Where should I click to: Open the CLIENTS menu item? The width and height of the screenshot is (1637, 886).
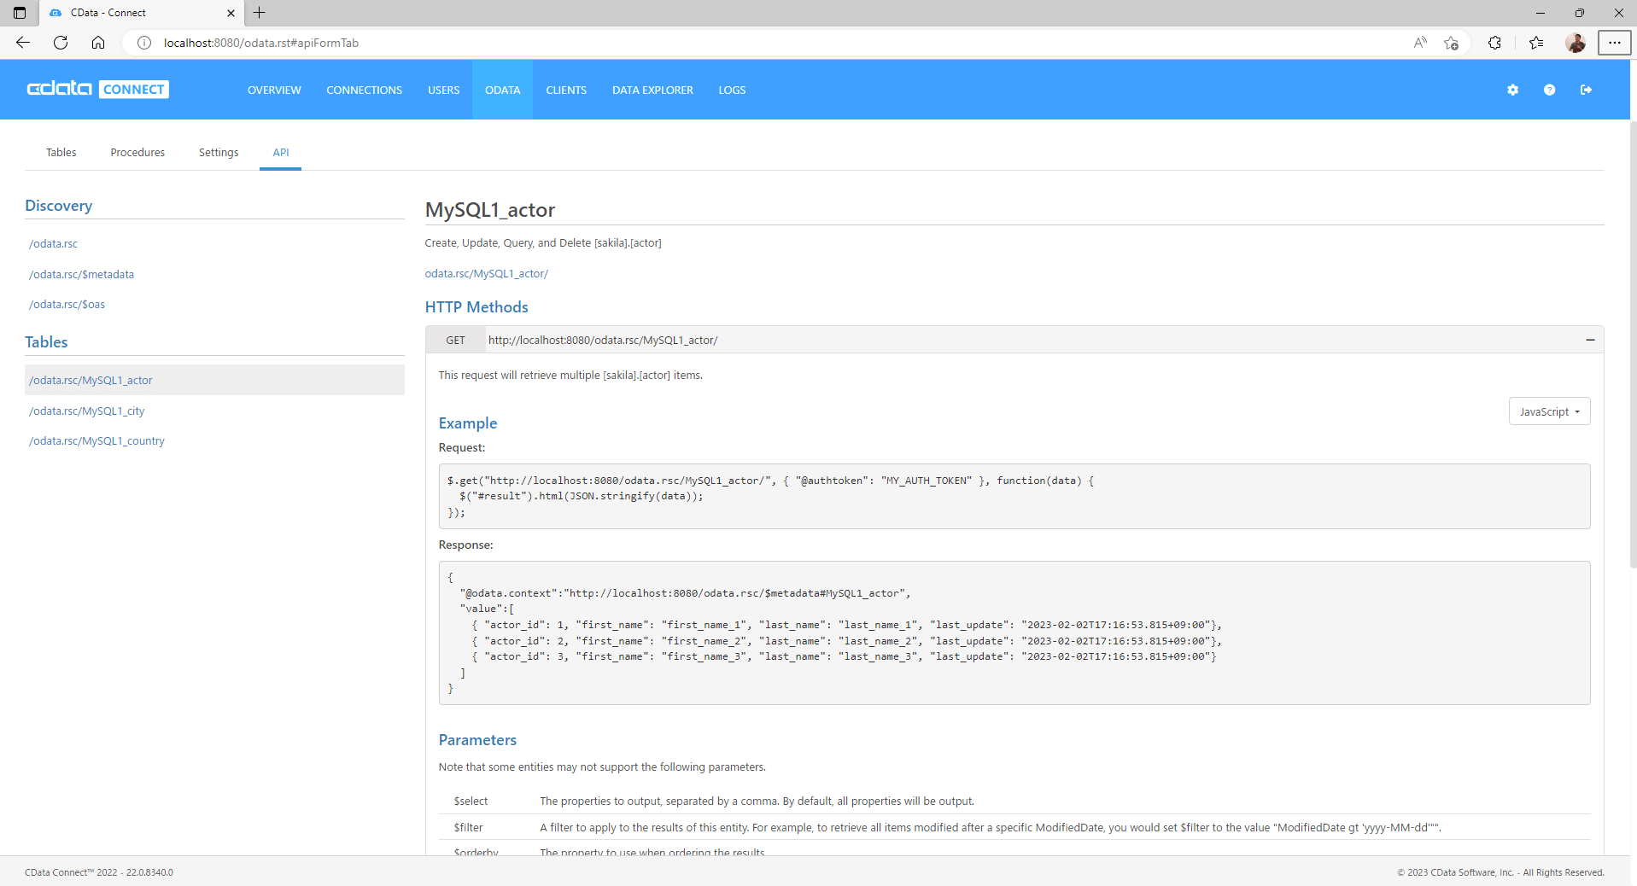point(566,90)
